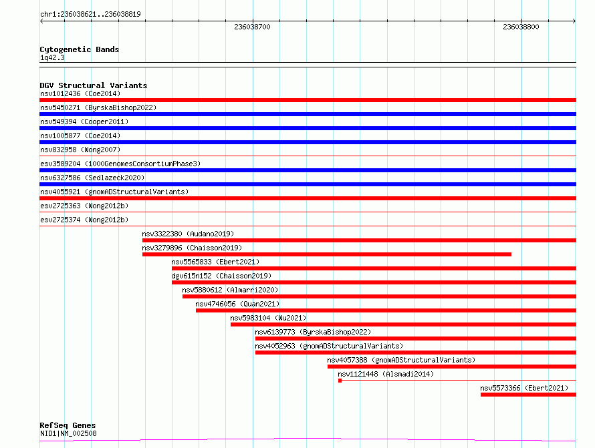Click the red bar under nsv3322380
The height and width of the screenshot is (448, 595).
click(x=360, y=240)
